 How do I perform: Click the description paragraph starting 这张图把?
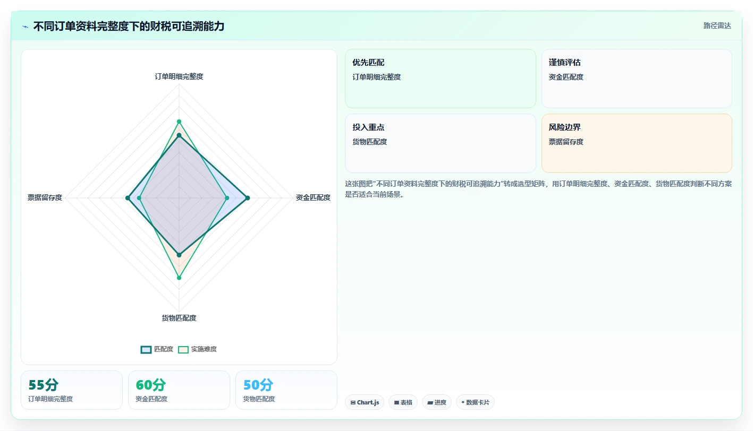point(538,189)
